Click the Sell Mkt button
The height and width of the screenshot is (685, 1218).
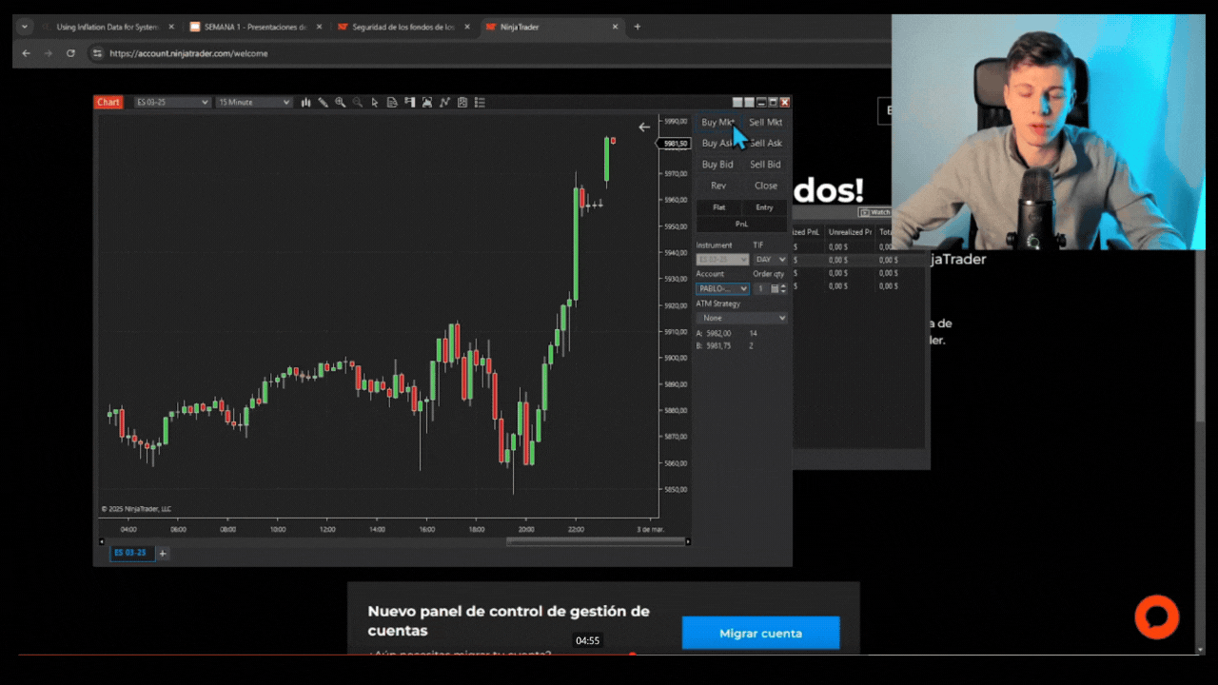point(765,122)
